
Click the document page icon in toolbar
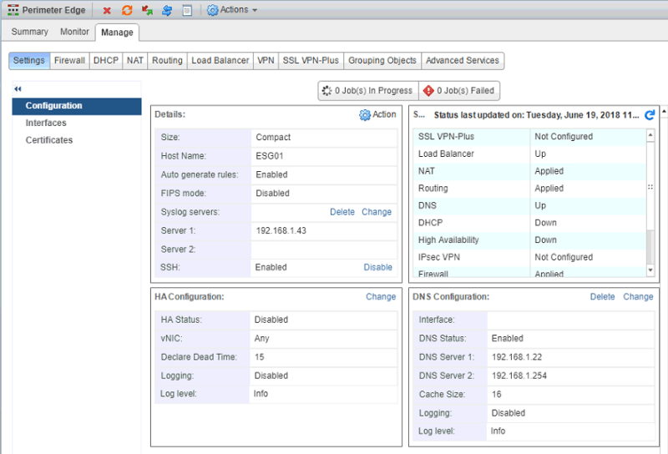tap(187, 10)
